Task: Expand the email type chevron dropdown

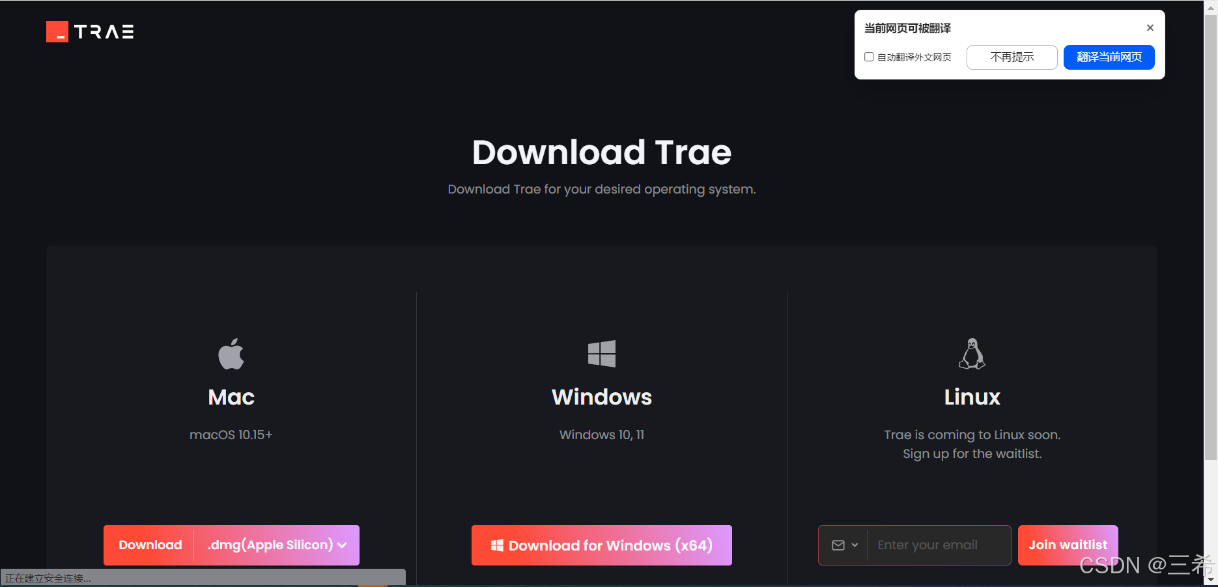Action: click(x=855, y=545)
